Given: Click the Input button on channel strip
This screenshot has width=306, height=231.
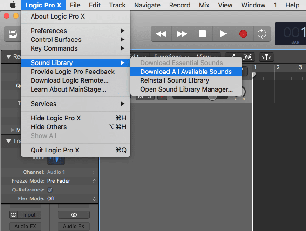Looking at the screenshot, I should [x=29, y=215].
